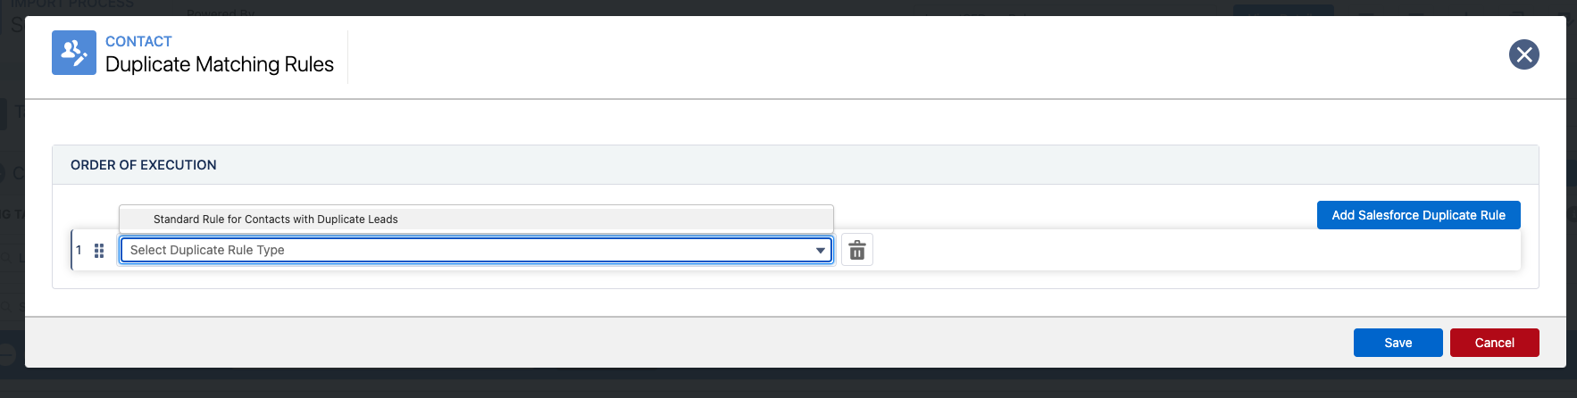Viewport: 1577px width, 398px height.
Task: Choose Standard Rule for Contacts with Duplicate Leads
Action: [276, 220]
